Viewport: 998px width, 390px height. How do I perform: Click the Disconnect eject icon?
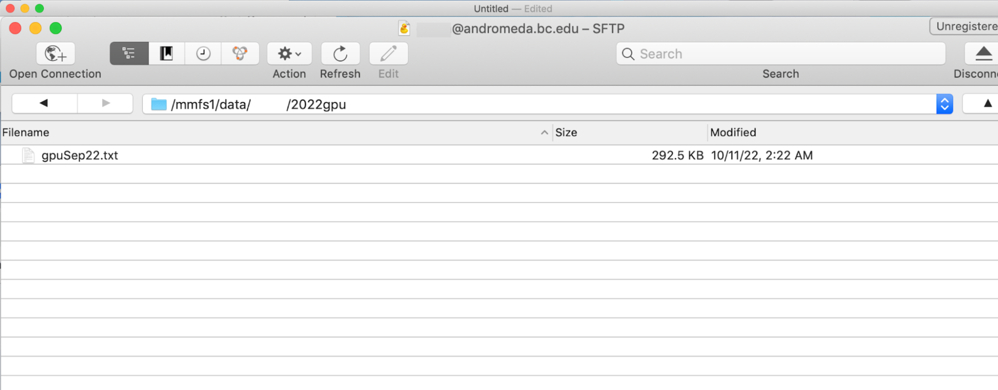click(983, 54)
